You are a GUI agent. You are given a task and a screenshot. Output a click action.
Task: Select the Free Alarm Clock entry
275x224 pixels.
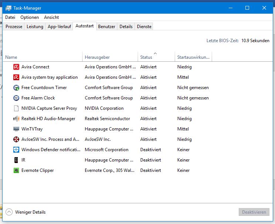point(38,98)
